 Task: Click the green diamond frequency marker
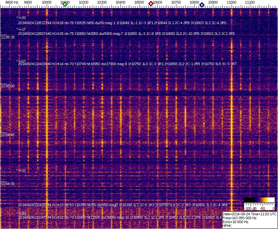65,4
